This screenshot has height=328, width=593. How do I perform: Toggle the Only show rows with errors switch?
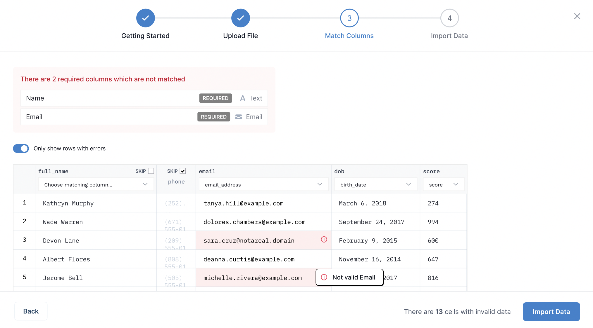click(21, 148)
